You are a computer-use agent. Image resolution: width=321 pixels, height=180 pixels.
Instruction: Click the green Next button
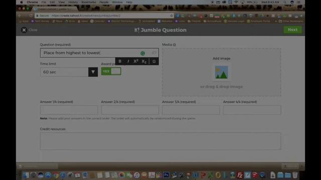point(292,30)
